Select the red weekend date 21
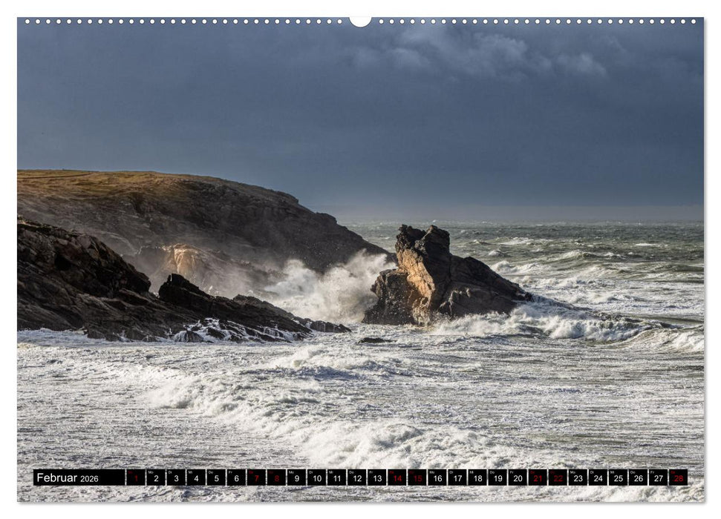The image size is (721, 519). pyautogui.click(x=537, y=478)
